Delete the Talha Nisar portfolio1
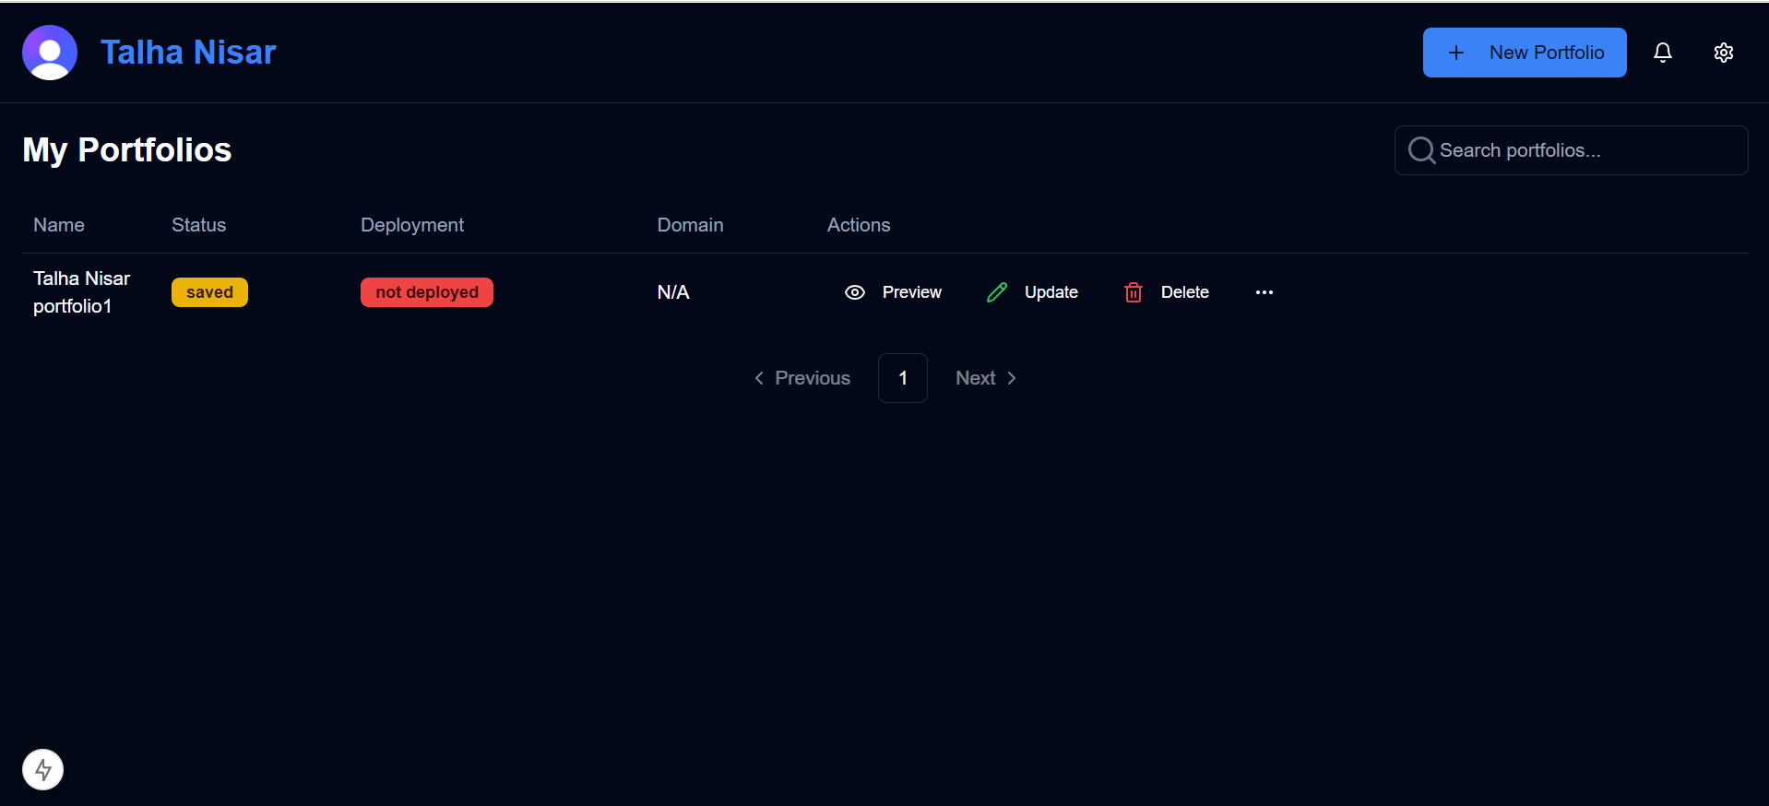 pos(1167,292)
